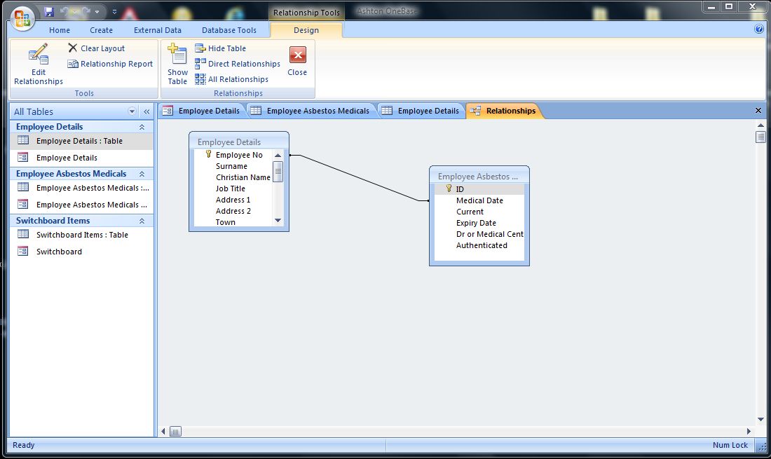Click the Employee Details field list scroll thumb
The image size is (771, 459).
[x=278, y=172]
